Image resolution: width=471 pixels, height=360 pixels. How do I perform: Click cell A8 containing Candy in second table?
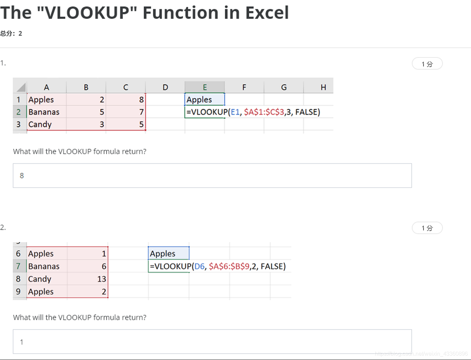click(x=47, y=279)
